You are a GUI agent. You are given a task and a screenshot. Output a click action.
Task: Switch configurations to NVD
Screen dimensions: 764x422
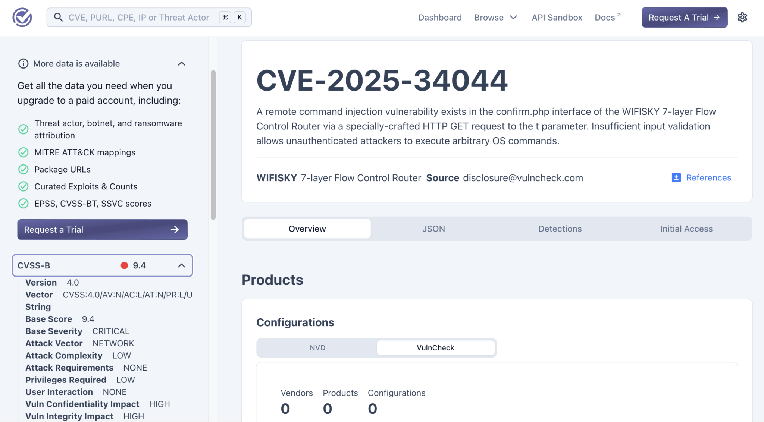point(317,348)
